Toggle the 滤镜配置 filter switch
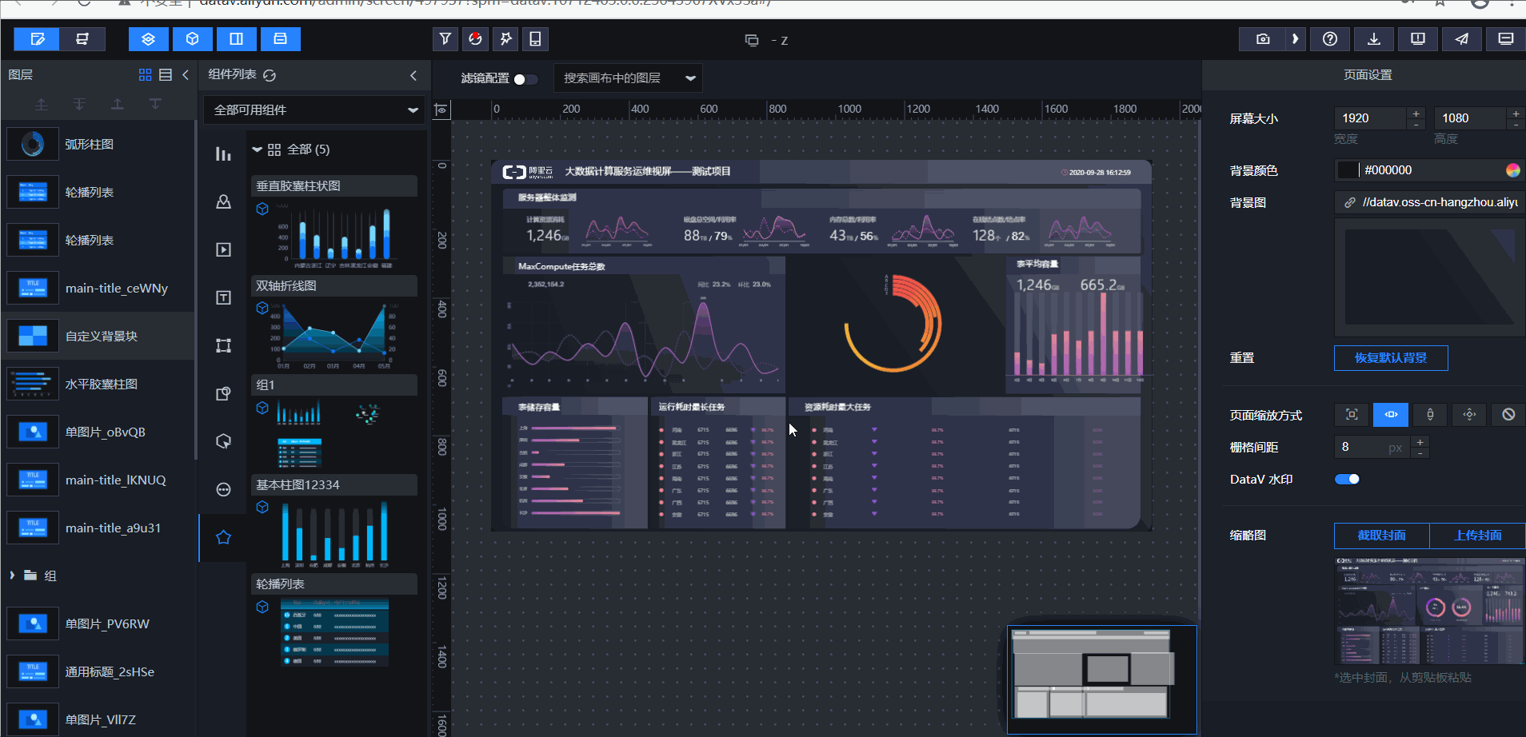 tap(525, 78)
